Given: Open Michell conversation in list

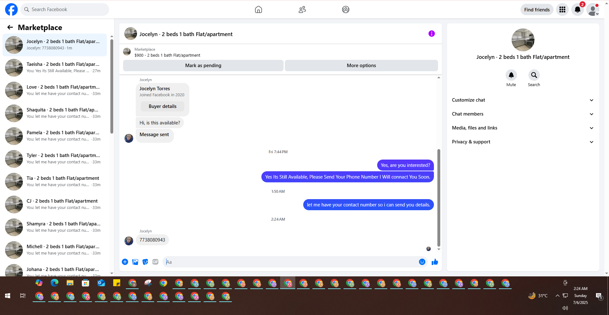Looking at the screenshot, I should (55, 250).
